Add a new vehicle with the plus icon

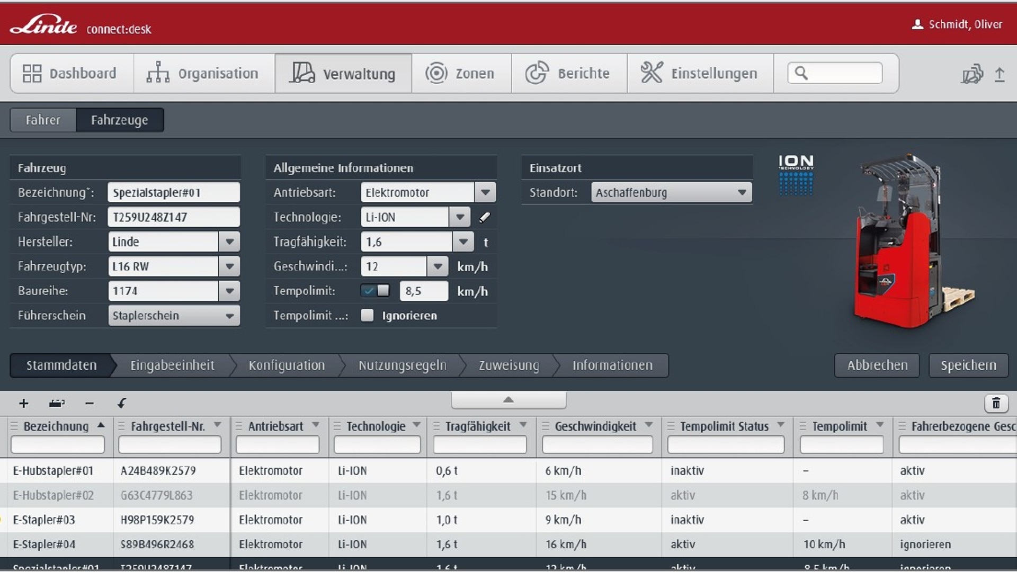23,403
